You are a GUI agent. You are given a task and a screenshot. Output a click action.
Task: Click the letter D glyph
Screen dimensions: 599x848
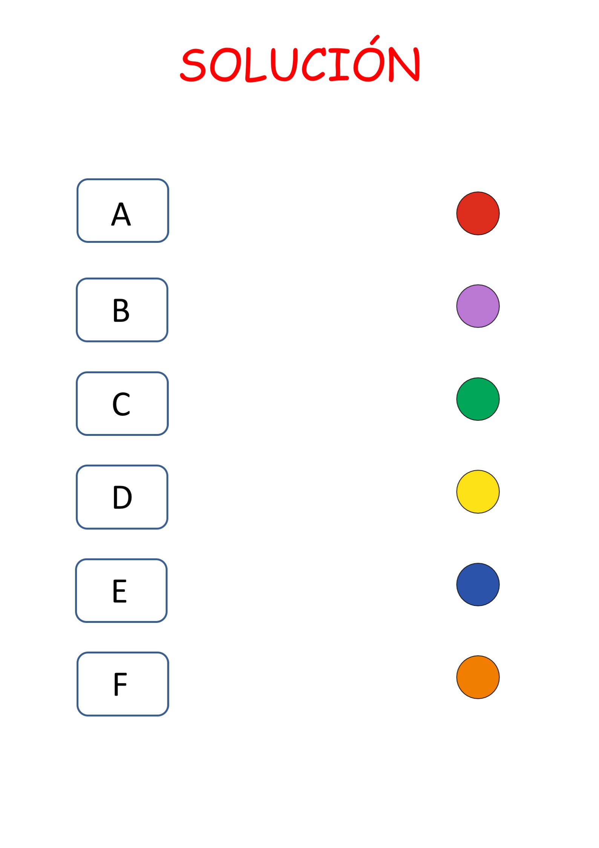click(122, 497)
